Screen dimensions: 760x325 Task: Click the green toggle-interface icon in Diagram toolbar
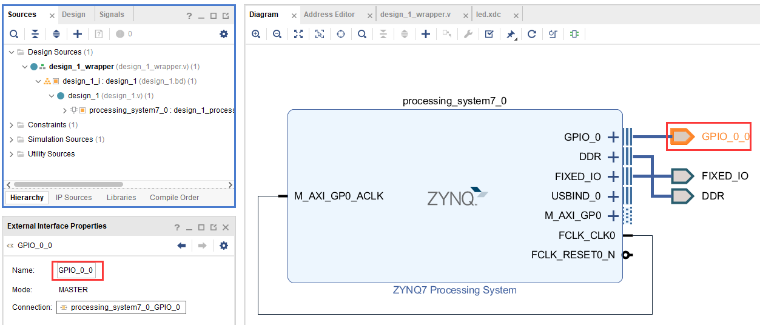pos(574,35)
